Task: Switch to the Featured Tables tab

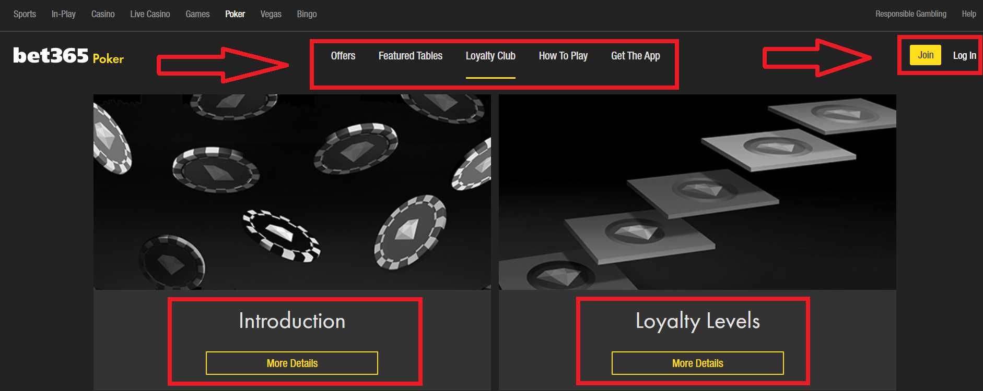Action: 410,56
